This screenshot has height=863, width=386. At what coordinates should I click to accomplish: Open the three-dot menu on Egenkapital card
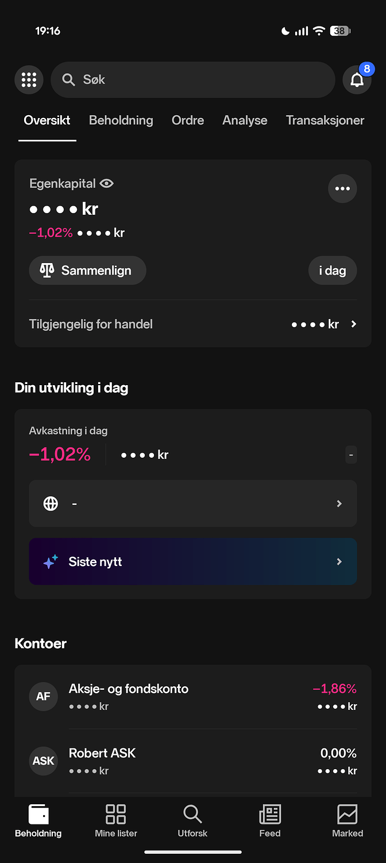342,188
